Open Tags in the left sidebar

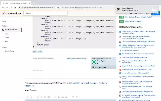coord(6,34)
